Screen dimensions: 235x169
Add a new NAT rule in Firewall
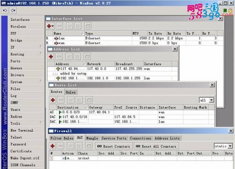(52, 146)
